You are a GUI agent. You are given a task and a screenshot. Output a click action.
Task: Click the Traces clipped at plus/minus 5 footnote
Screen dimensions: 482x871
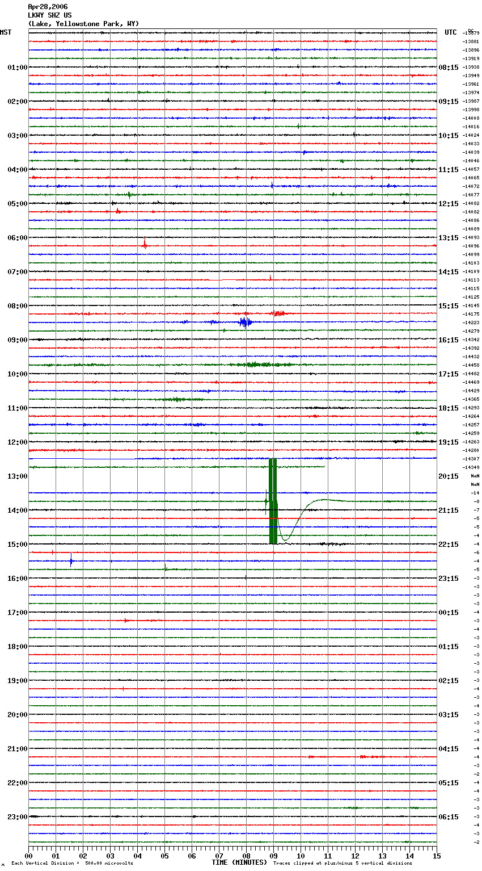point(343,864)
